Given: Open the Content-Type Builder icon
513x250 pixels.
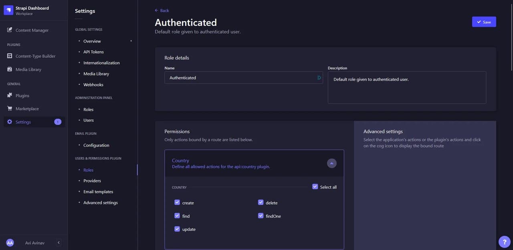Looking at the screenshot, I should tap(10, 56).
